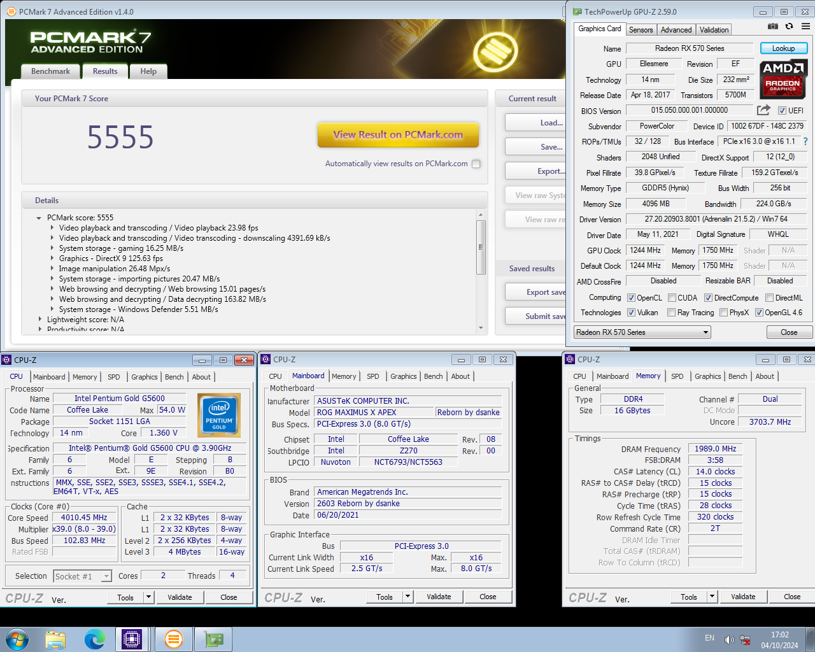Select the PCMark 7 taskbar icon
This screenshot has width=815, height=652.
[x=173, y=639]
